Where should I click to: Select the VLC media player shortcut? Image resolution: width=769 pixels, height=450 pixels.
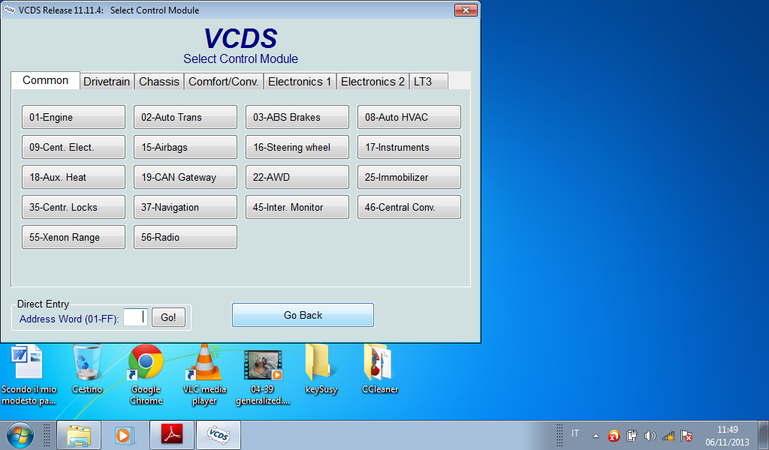coord(204,375)
